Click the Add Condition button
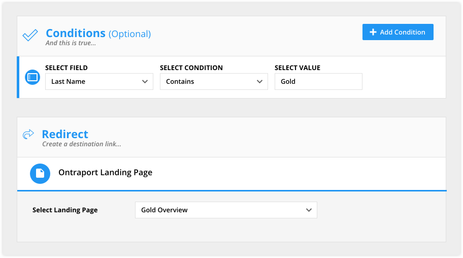This screenshot has height=258, width=463. [398, 32]
